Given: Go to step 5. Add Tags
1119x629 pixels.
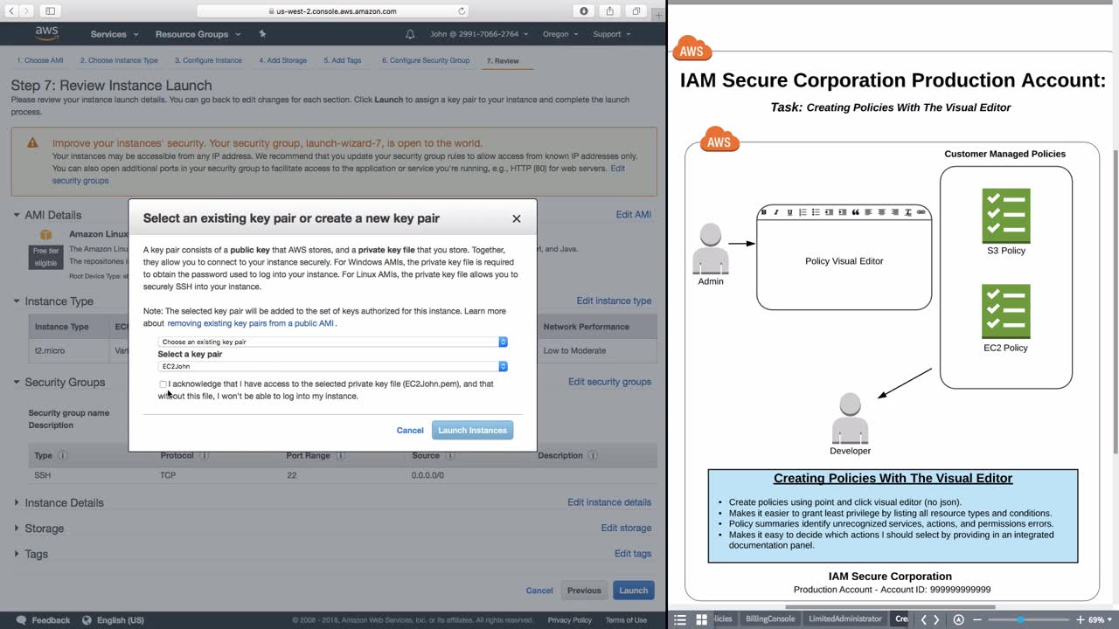Looking at the screenshot, I should pyautogui.click(x=343, y=61).
